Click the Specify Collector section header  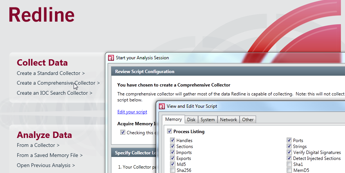(x=133, y=153)
